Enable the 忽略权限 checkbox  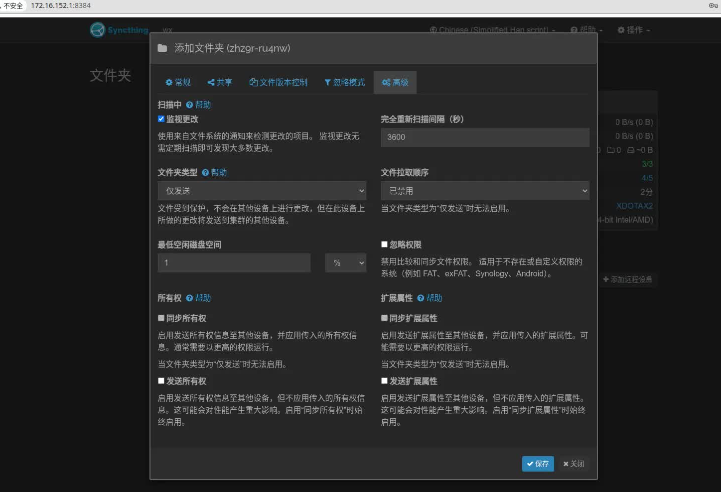(x=384, y=244)
